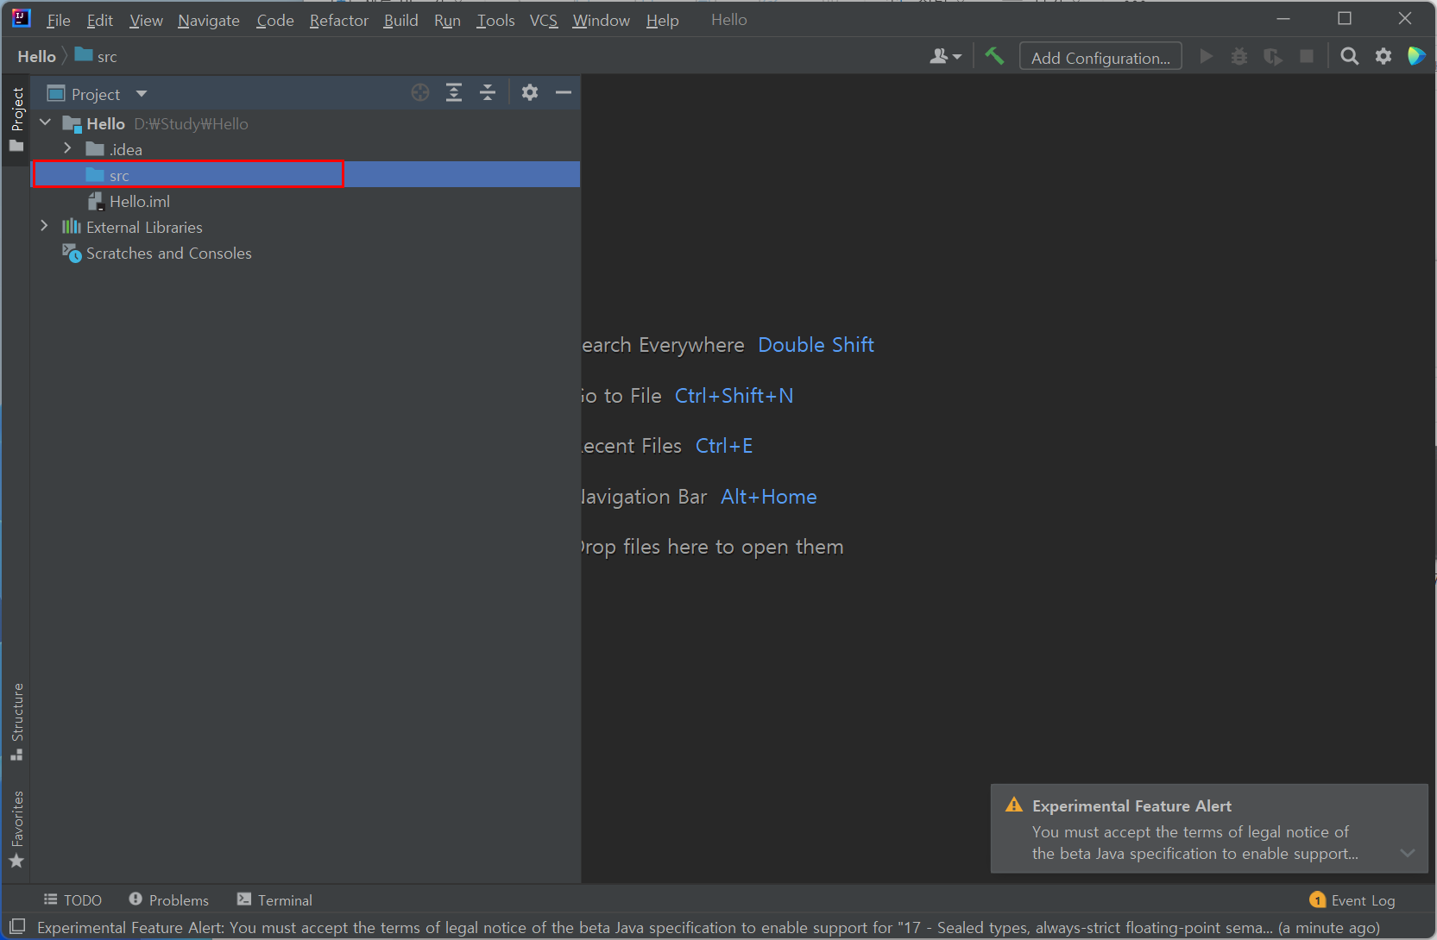Toggle the Favorites tool window side tab

[16, 829]
